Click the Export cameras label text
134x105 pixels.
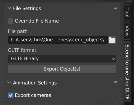(x=33, y=95)
